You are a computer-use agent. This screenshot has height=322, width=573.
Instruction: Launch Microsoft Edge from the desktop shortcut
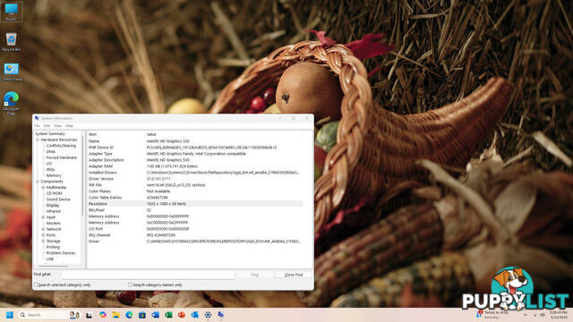(11, 103)
